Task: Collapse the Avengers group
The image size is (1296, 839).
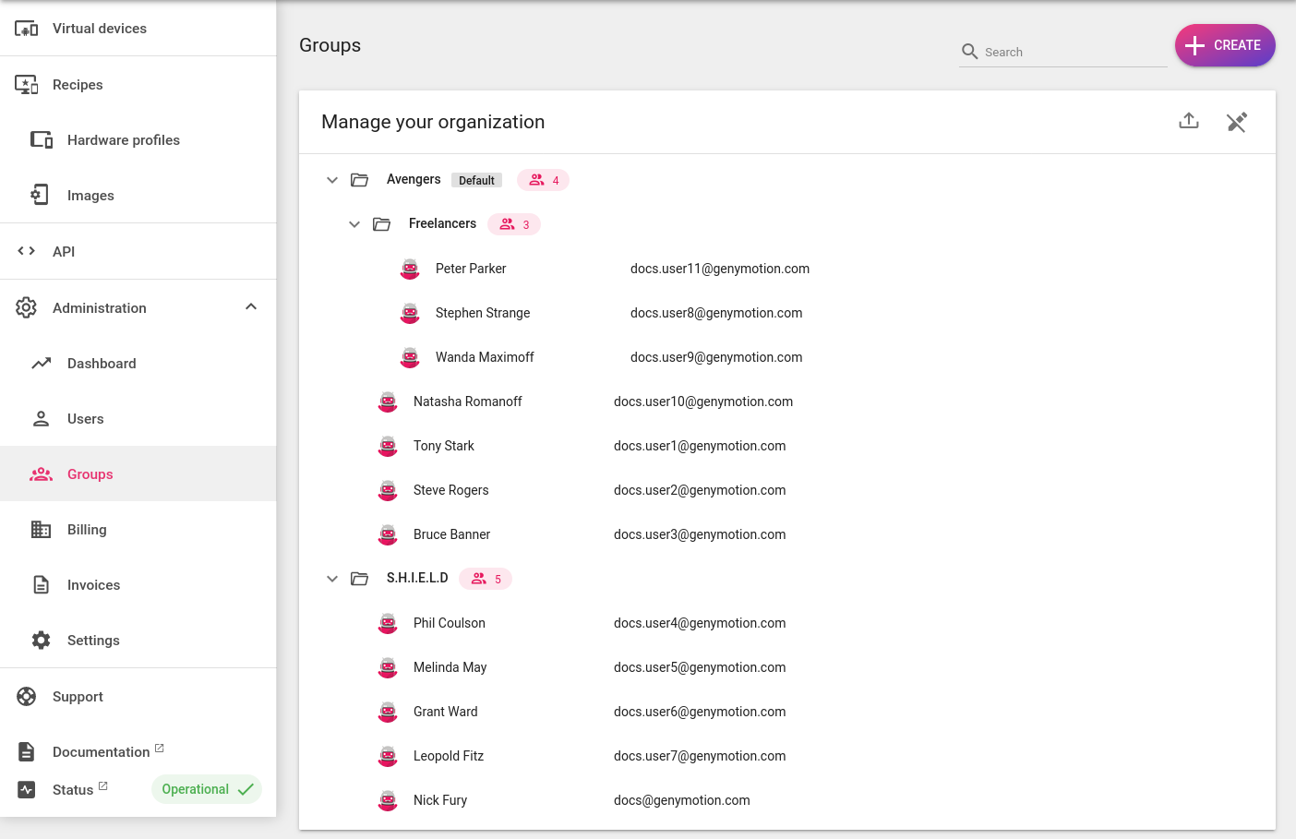Action: click(x=332, y=179)
